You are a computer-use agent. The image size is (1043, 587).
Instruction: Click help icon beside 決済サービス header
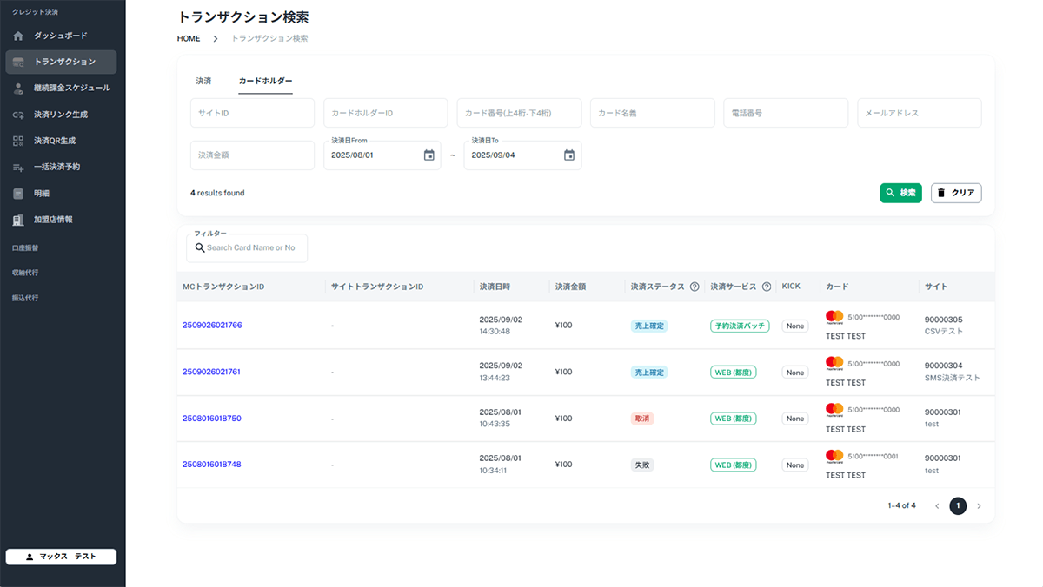(767, 287)
